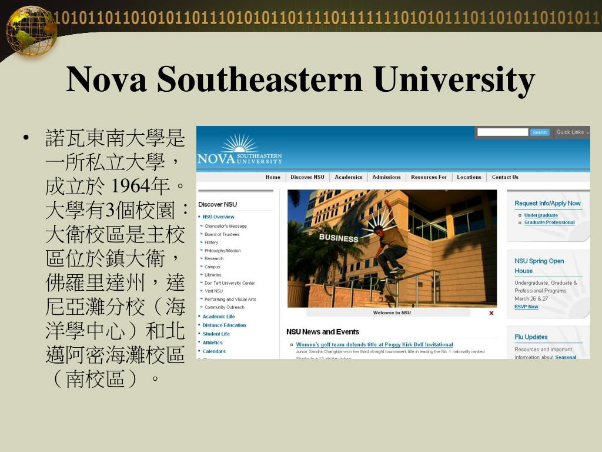Open the Admissions menu

click(x=386, y=177)
